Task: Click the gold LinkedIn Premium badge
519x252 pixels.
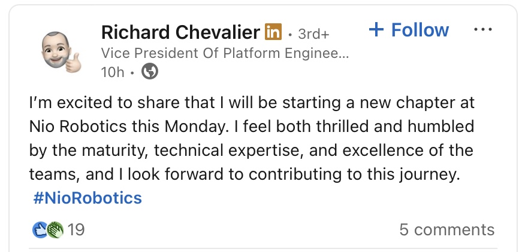Action: 273,32
